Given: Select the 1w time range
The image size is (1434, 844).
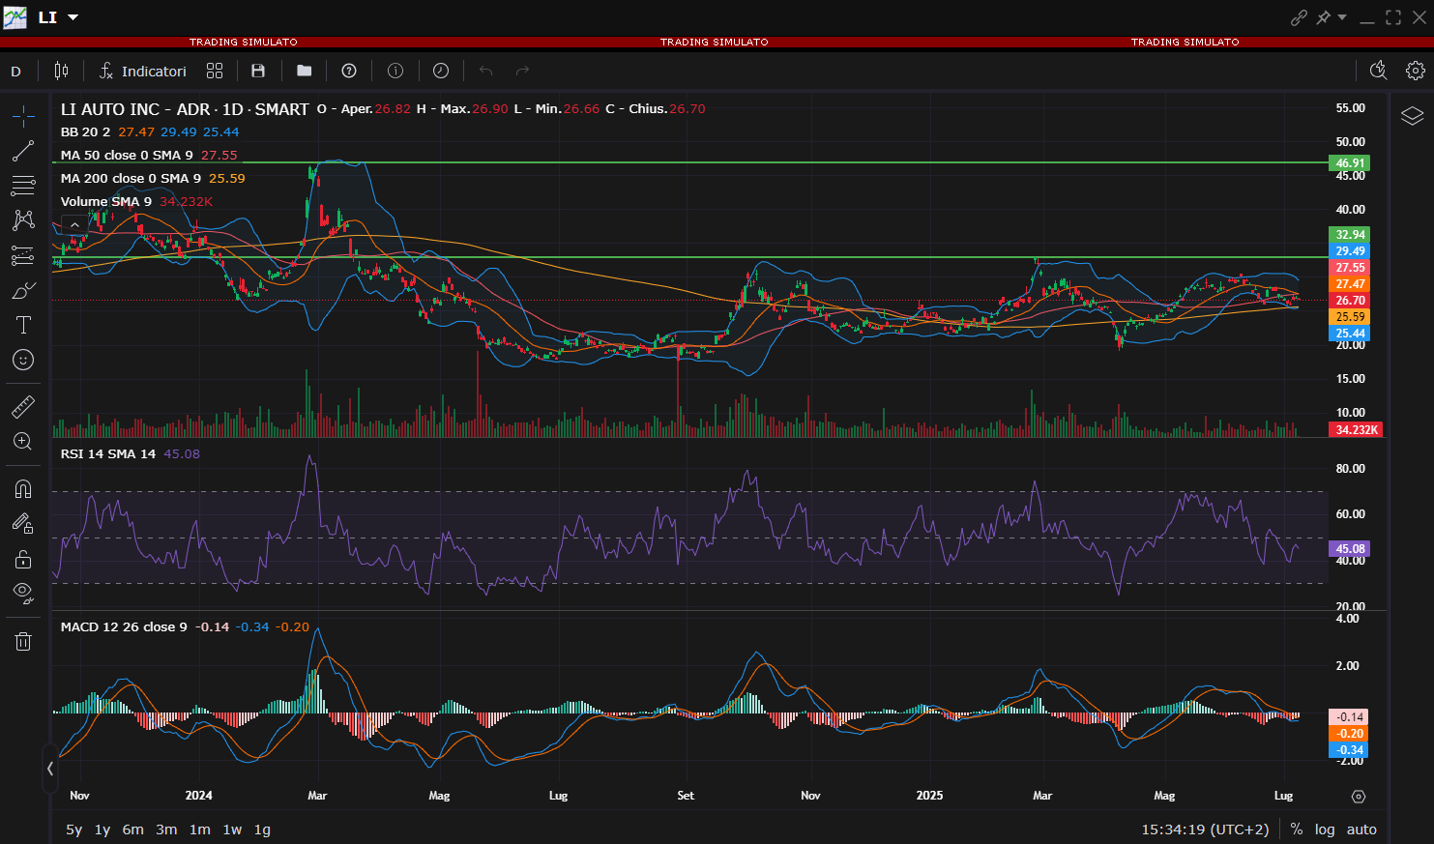Looking at the screenshot, I should click(233, 829).
